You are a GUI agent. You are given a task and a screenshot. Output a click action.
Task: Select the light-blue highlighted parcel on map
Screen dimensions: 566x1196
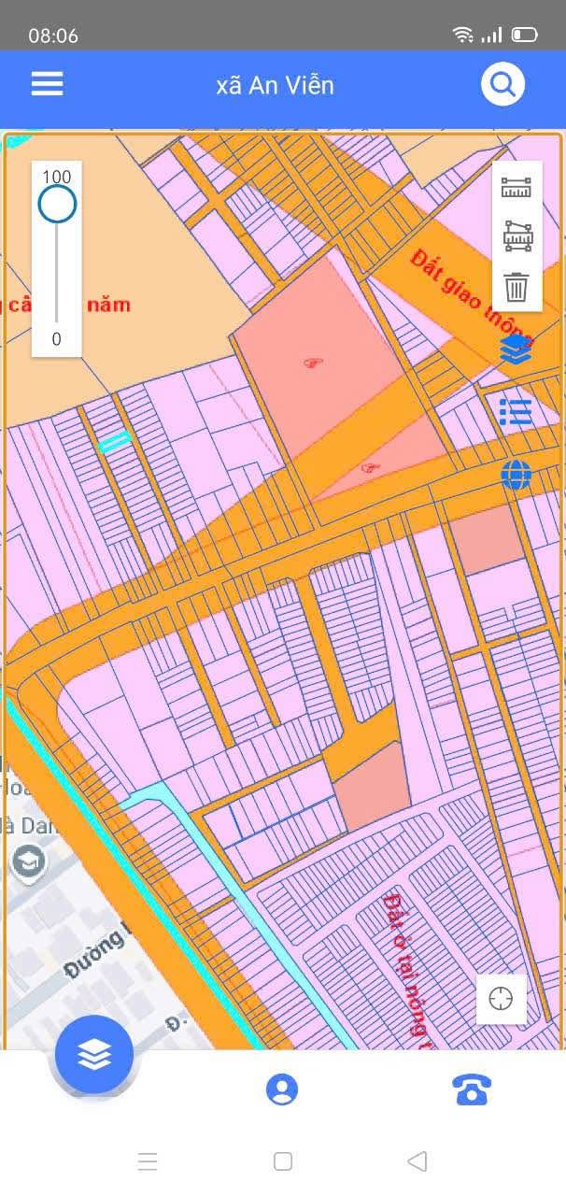click(x=115, y=442)
